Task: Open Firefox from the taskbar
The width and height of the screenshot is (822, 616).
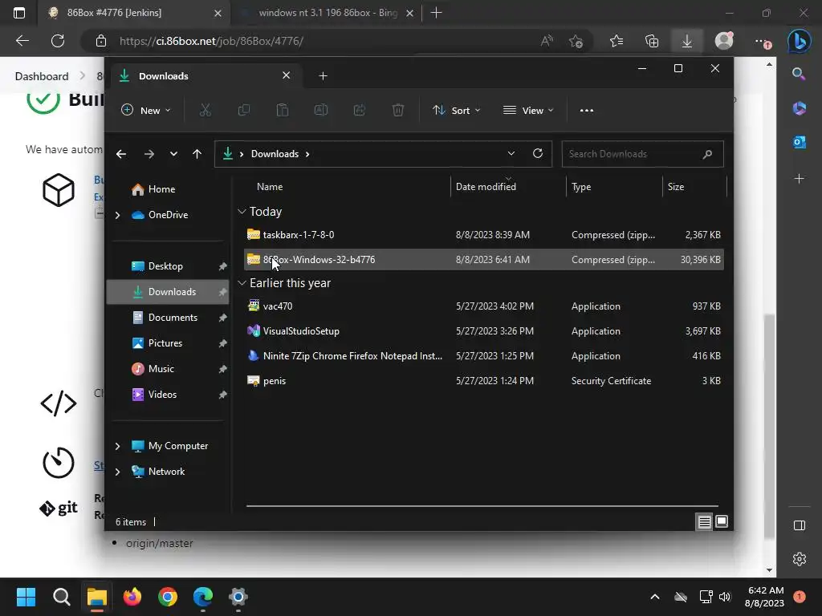Action: 132,597
